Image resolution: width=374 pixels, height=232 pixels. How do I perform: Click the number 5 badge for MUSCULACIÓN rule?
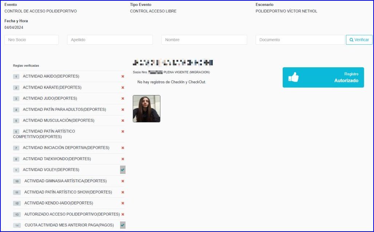[x=16, y=121]
